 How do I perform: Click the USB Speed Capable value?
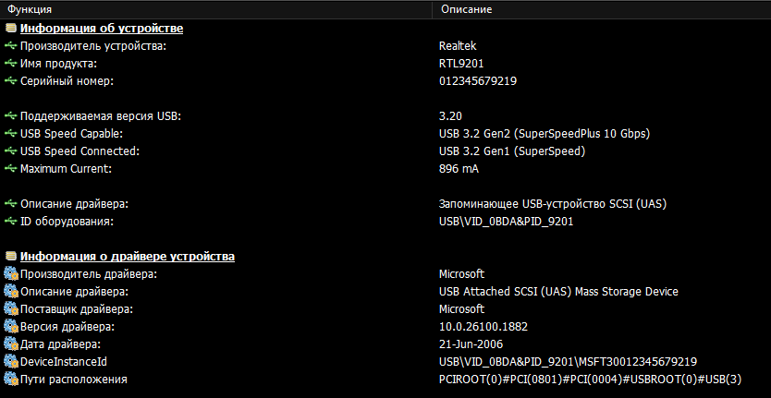(x=544, y=134)
